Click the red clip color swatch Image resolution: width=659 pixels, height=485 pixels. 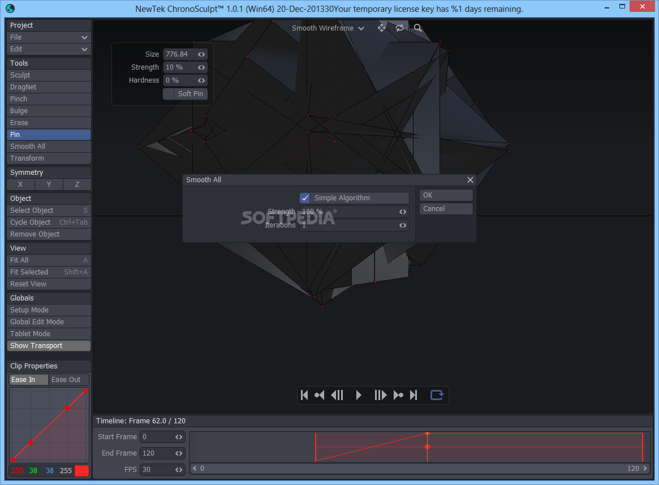click(x=81, y=471)
